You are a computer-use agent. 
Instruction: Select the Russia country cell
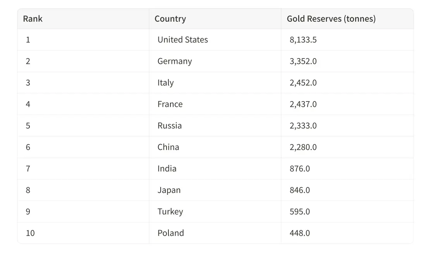(170, 125)
